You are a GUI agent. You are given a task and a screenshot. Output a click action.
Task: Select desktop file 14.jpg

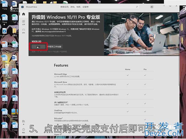point(5,19)
